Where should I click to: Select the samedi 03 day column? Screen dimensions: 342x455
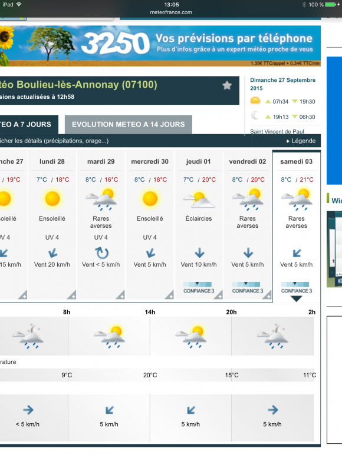(297, 227)
